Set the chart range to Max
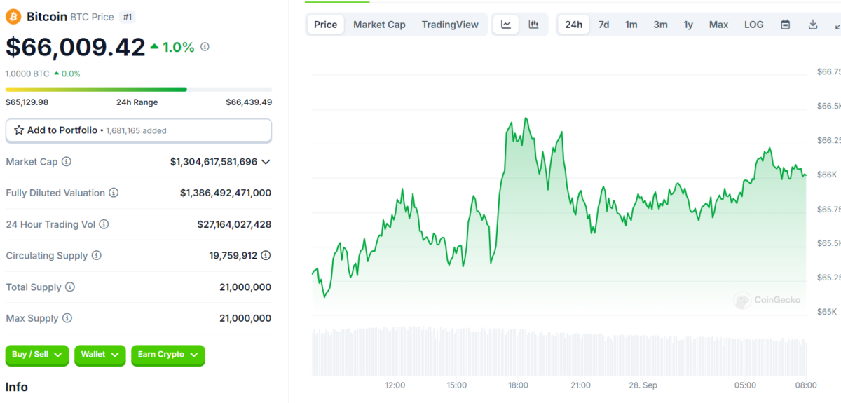 718,25
